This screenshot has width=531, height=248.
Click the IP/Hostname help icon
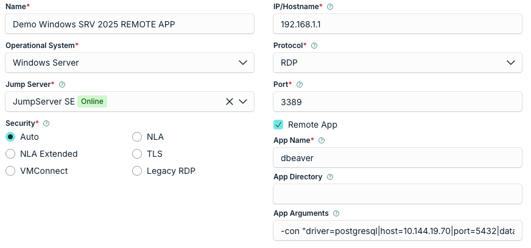[x=330, y=7]
